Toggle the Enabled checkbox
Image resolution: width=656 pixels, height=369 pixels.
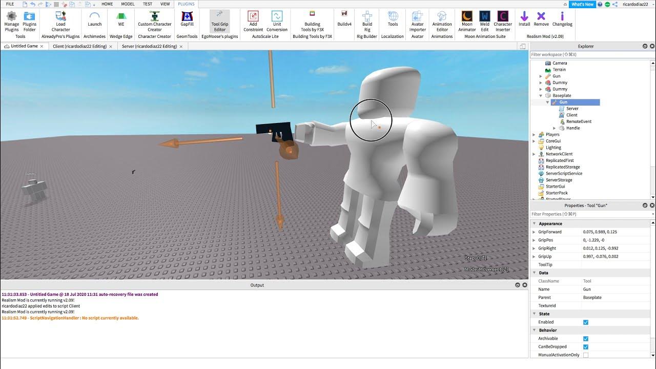click(586, 322)
